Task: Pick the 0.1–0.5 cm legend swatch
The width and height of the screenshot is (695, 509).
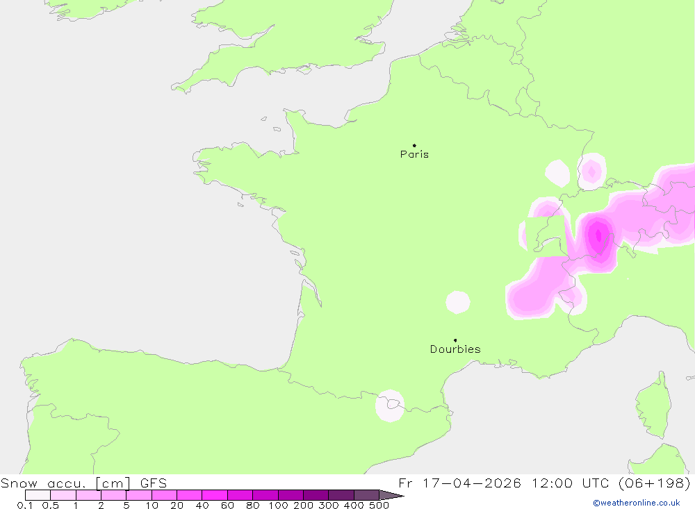Action: tap(38, 495)
